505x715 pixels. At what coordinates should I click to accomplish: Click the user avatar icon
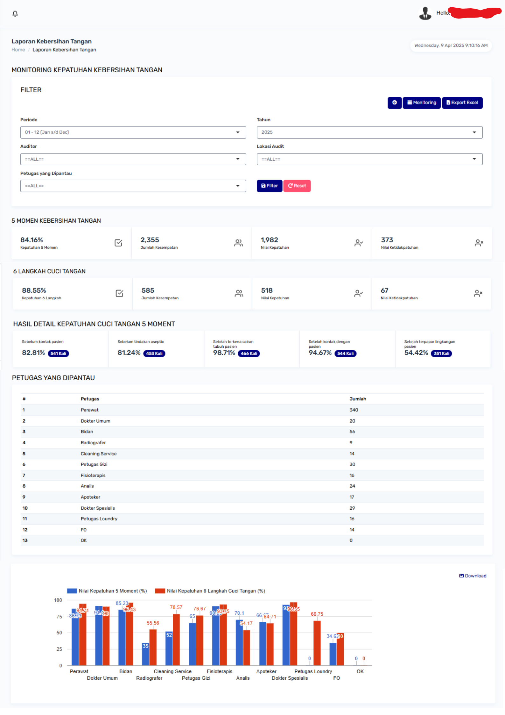point(425,13)
